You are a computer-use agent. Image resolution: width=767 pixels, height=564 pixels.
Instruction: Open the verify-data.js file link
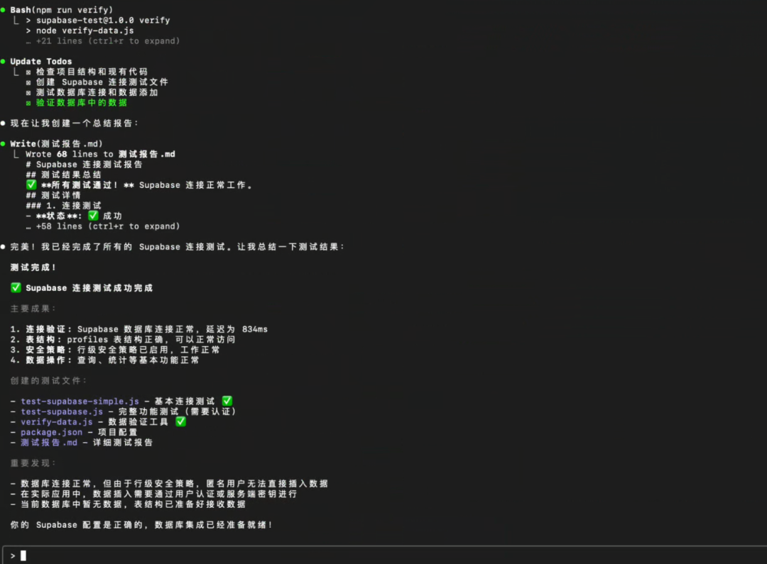pyautogui.click(x=57, y=422)
